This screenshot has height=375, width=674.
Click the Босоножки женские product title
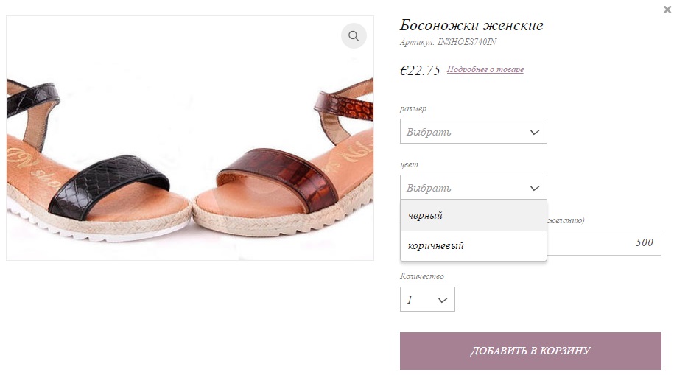pos(471,25)
